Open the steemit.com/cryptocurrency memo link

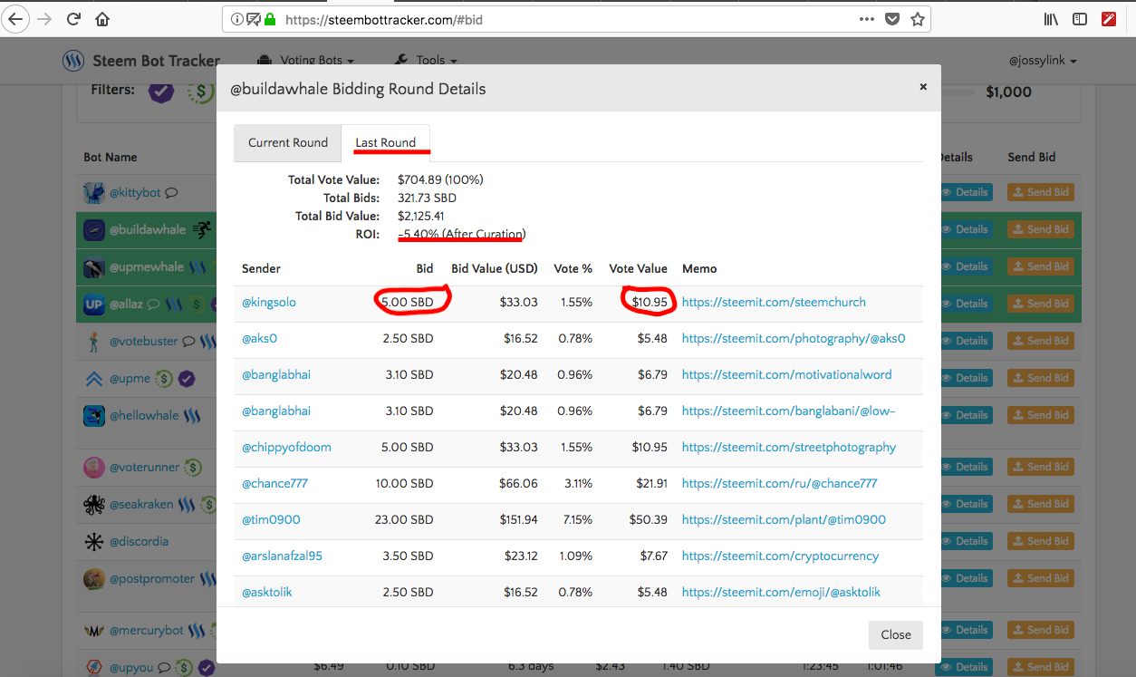click(780, 556)
